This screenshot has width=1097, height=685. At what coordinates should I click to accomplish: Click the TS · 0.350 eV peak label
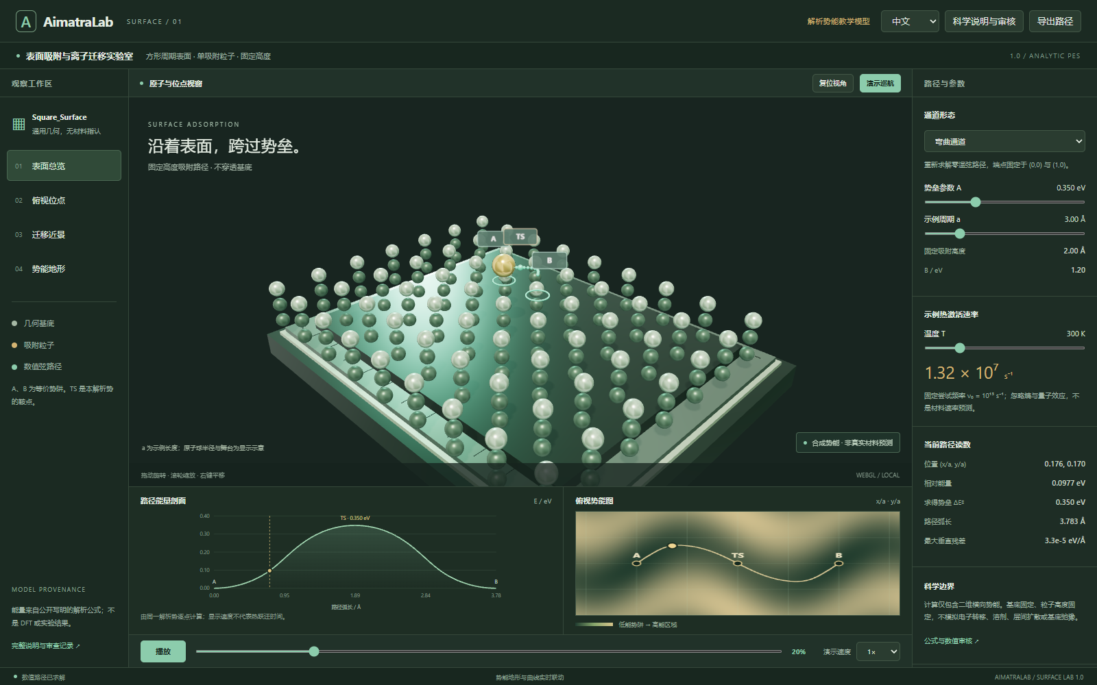tap(355, 518)
